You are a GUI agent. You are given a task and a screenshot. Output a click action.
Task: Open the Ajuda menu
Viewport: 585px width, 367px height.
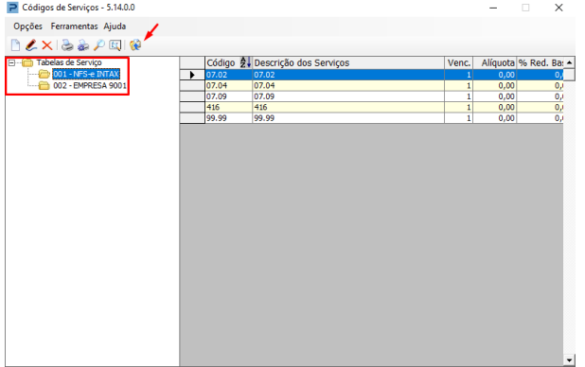115,26
